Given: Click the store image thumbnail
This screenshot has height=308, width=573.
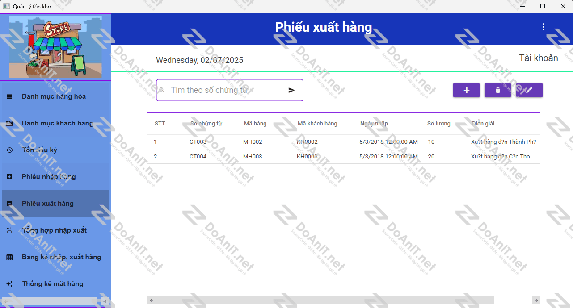Looking at the screenshot, I should [55, 47].
